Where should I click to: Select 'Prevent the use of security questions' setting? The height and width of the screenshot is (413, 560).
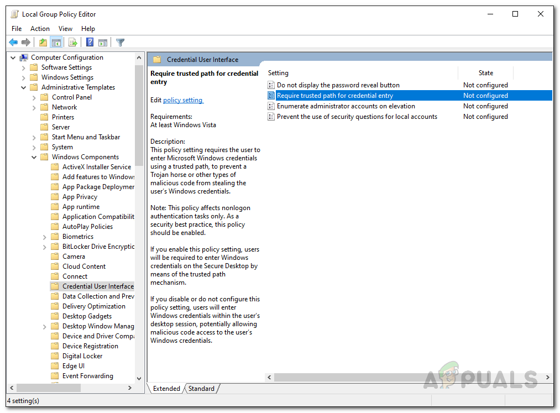coord(357,117)
